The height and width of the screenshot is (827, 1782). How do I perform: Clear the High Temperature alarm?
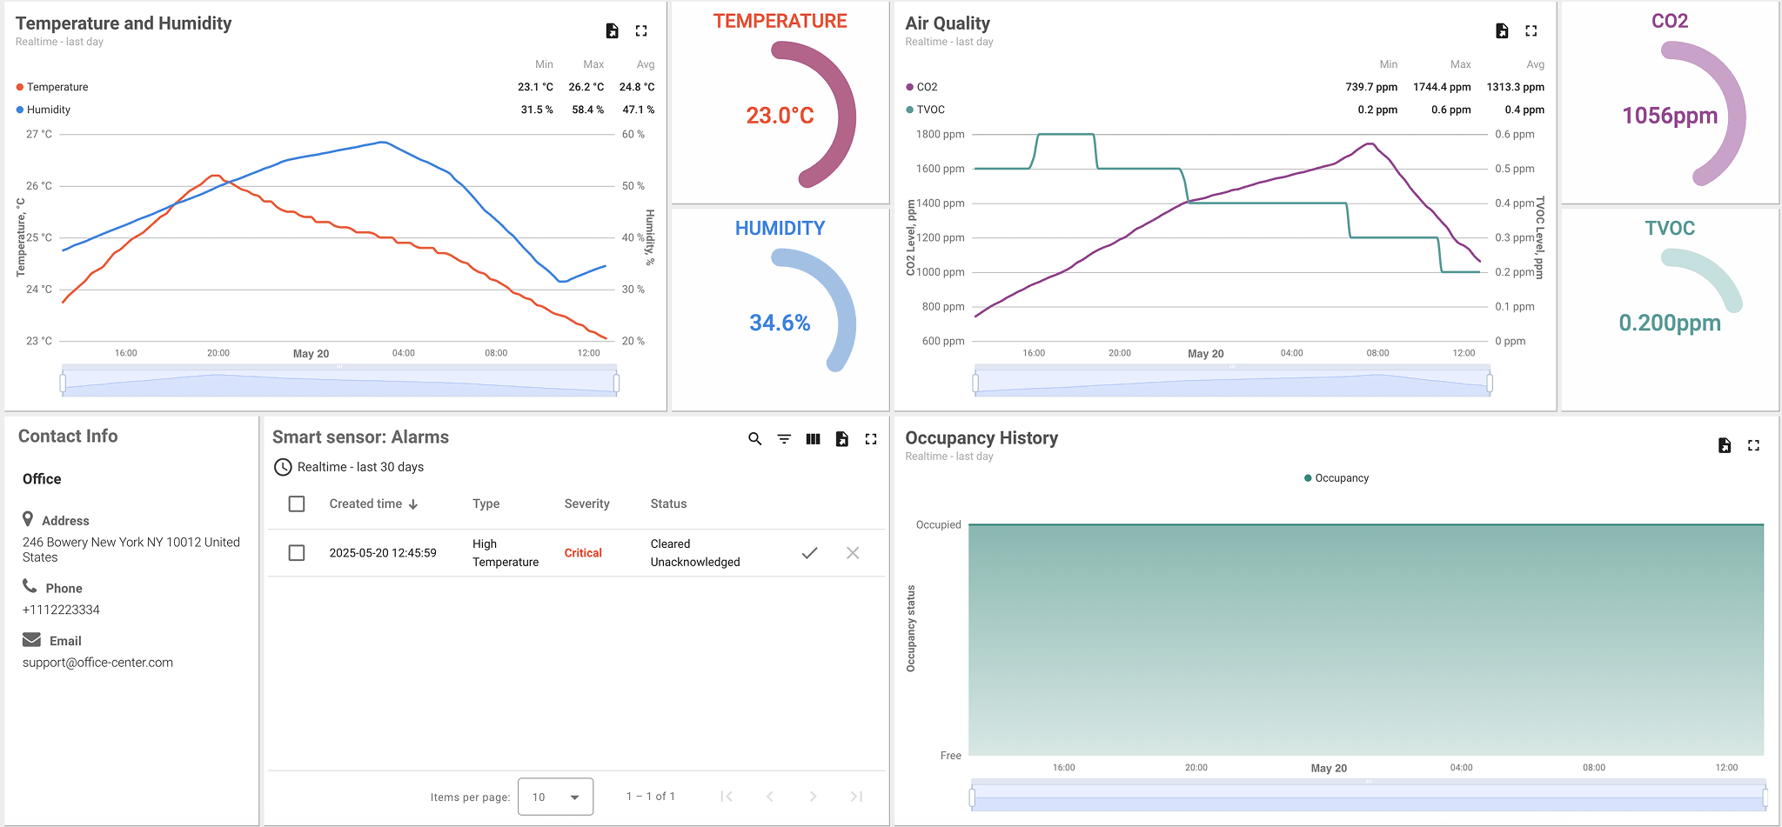tap(853, 552)
